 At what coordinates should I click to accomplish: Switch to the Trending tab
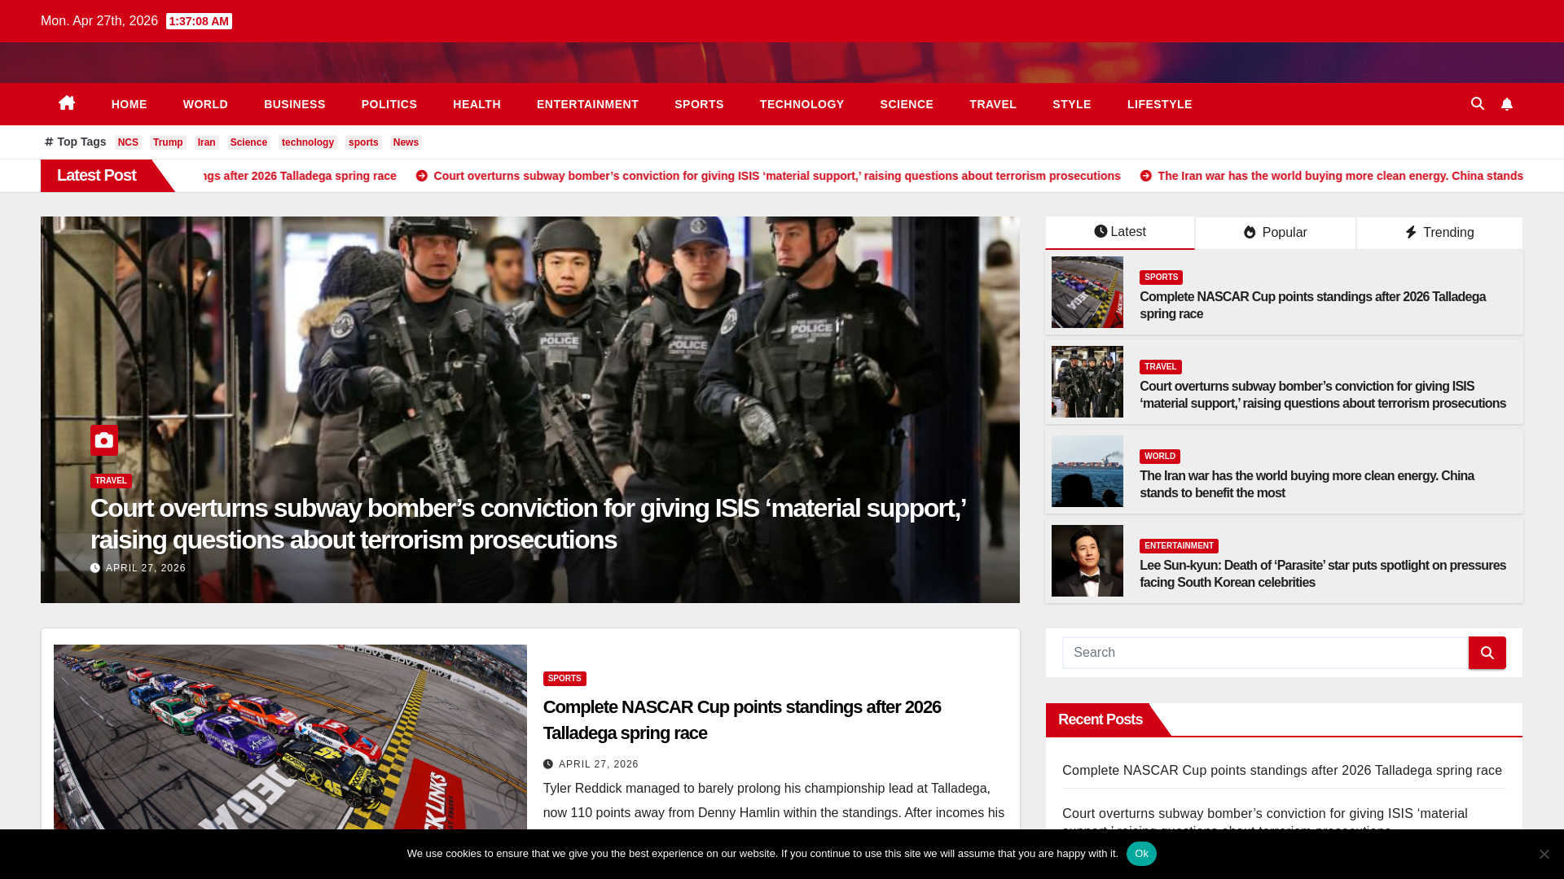coord(1439,233)
